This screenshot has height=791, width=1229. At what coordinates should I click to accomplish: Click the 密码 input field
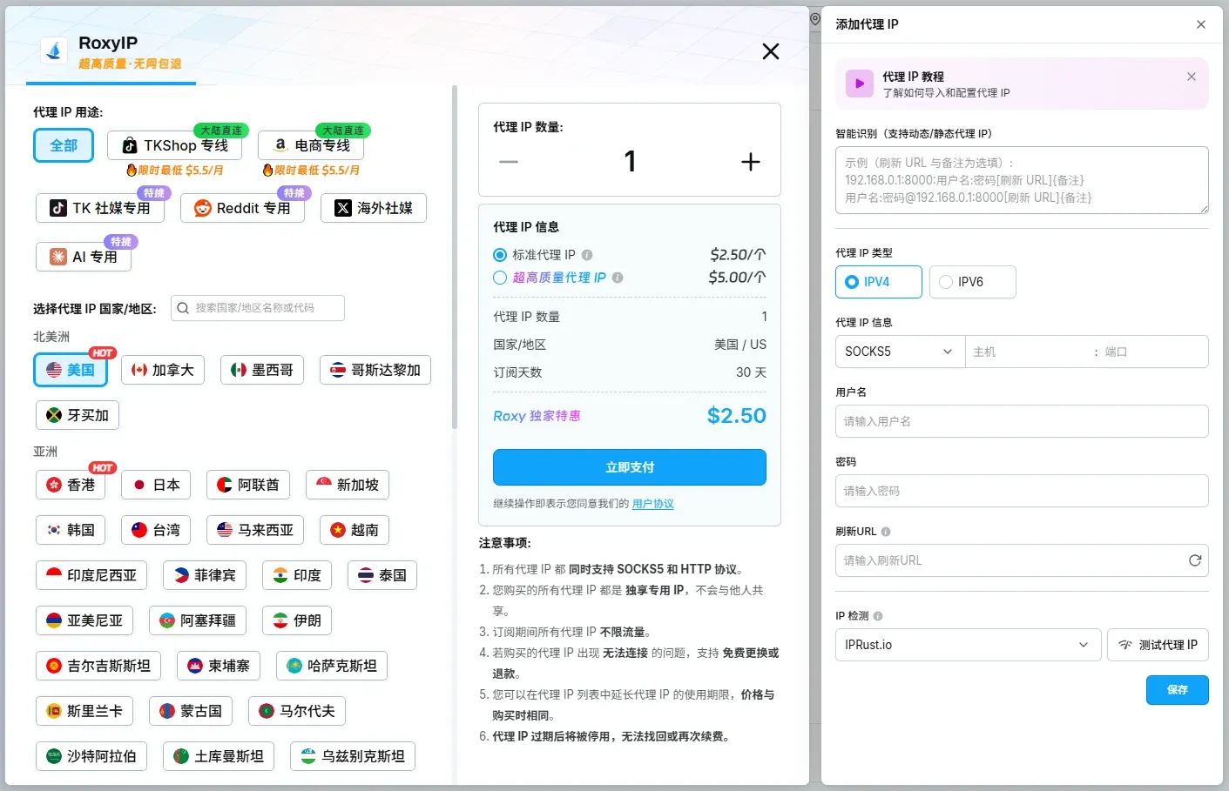pos(1022,491)
